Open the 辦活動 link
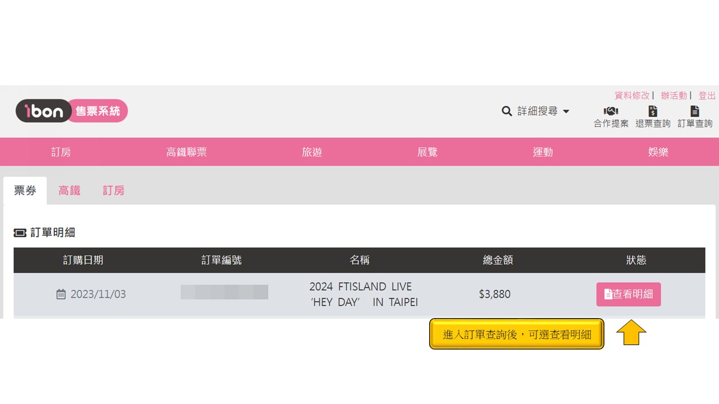Viewport: 719px width, 404px height. [674, 96]
